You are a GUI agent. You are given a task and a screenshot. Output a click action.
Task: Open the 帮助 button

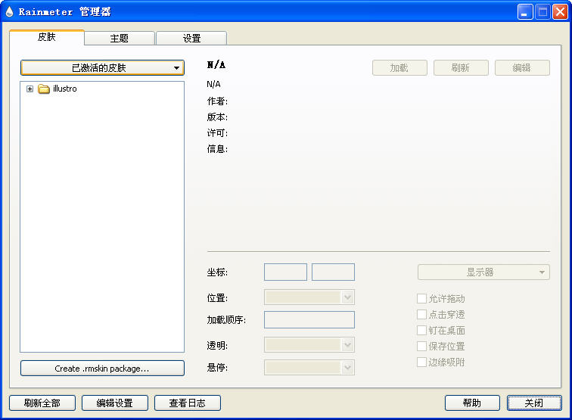tap(472, 403)
